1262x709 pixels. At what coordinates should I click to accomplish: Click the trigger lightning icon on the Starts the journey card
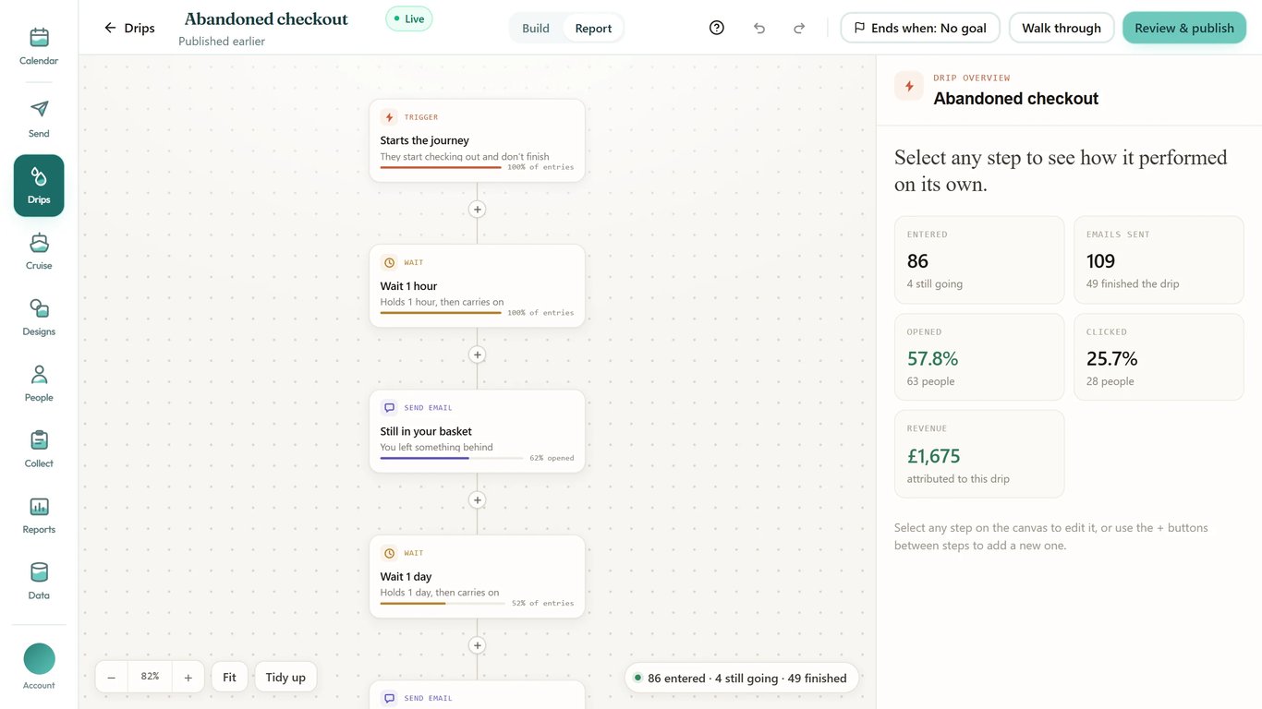389,117
